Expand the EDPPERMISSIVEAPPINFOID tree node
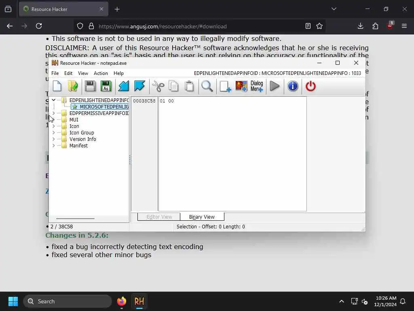The image size is (414, 311). click(x=54, y=113)
